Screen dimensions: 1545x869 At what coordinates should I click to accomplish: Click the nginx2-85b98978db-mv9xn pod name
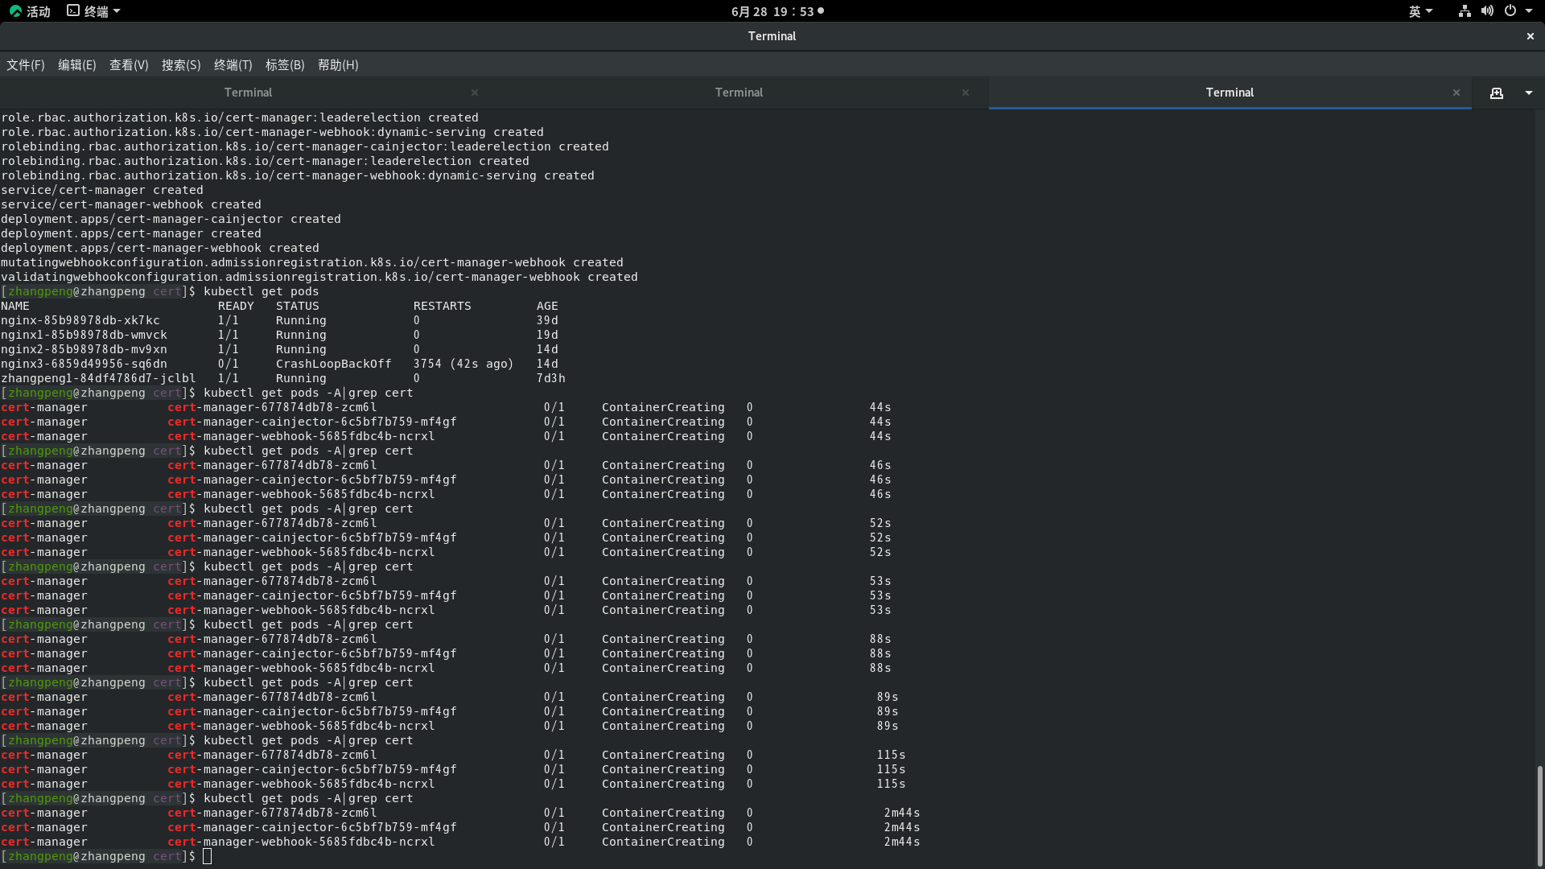pyautogui.click(x=84, y=349)
